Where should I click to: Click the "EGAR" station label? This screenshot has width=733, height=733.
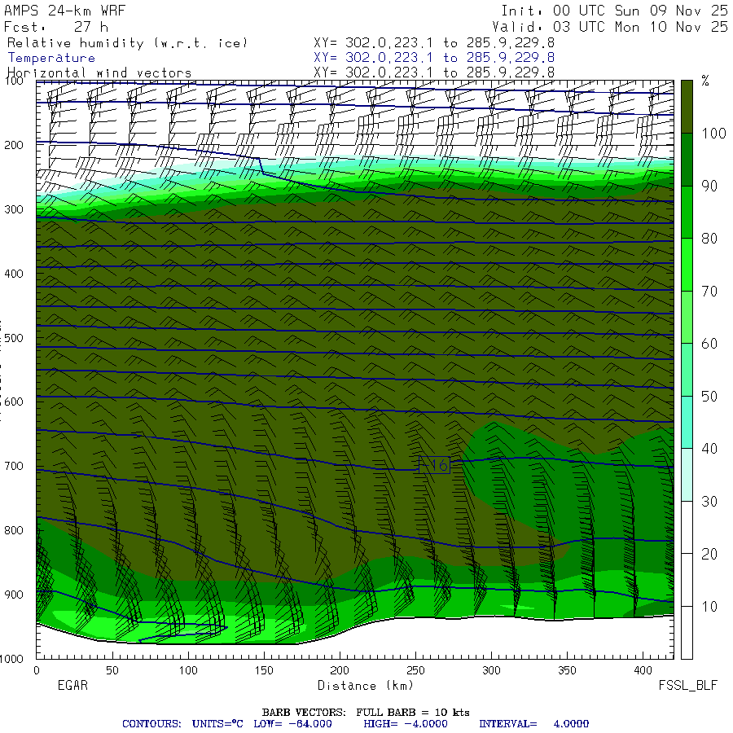(x=72, y=685)
